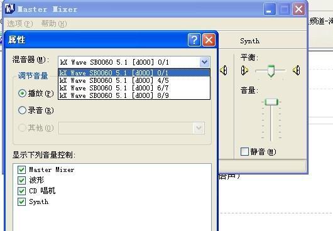Close the 属性 dialog with red X

click(x=209, y=40)
